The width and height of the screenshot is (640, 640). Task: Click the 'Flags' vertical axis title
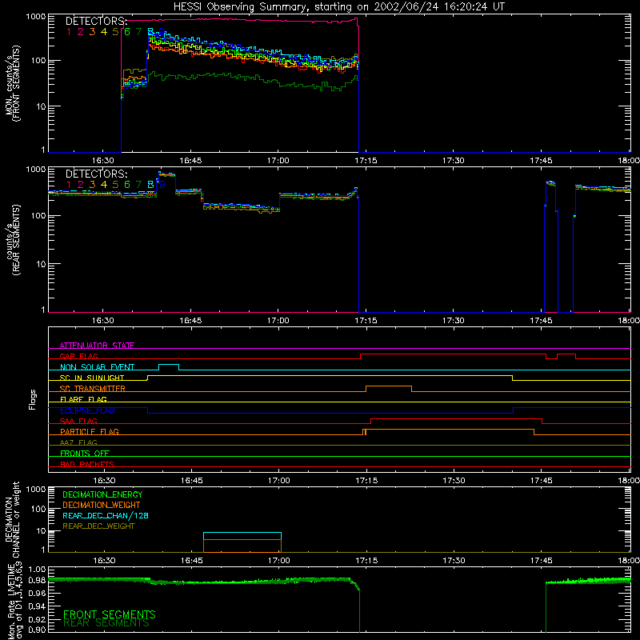(x=32, y=399)
